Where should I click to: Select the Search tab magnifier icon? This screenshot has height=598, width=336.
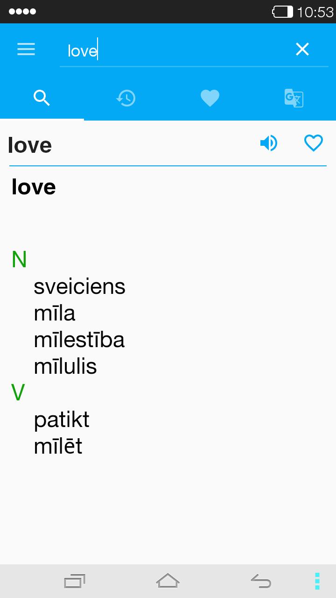point(42,98)
